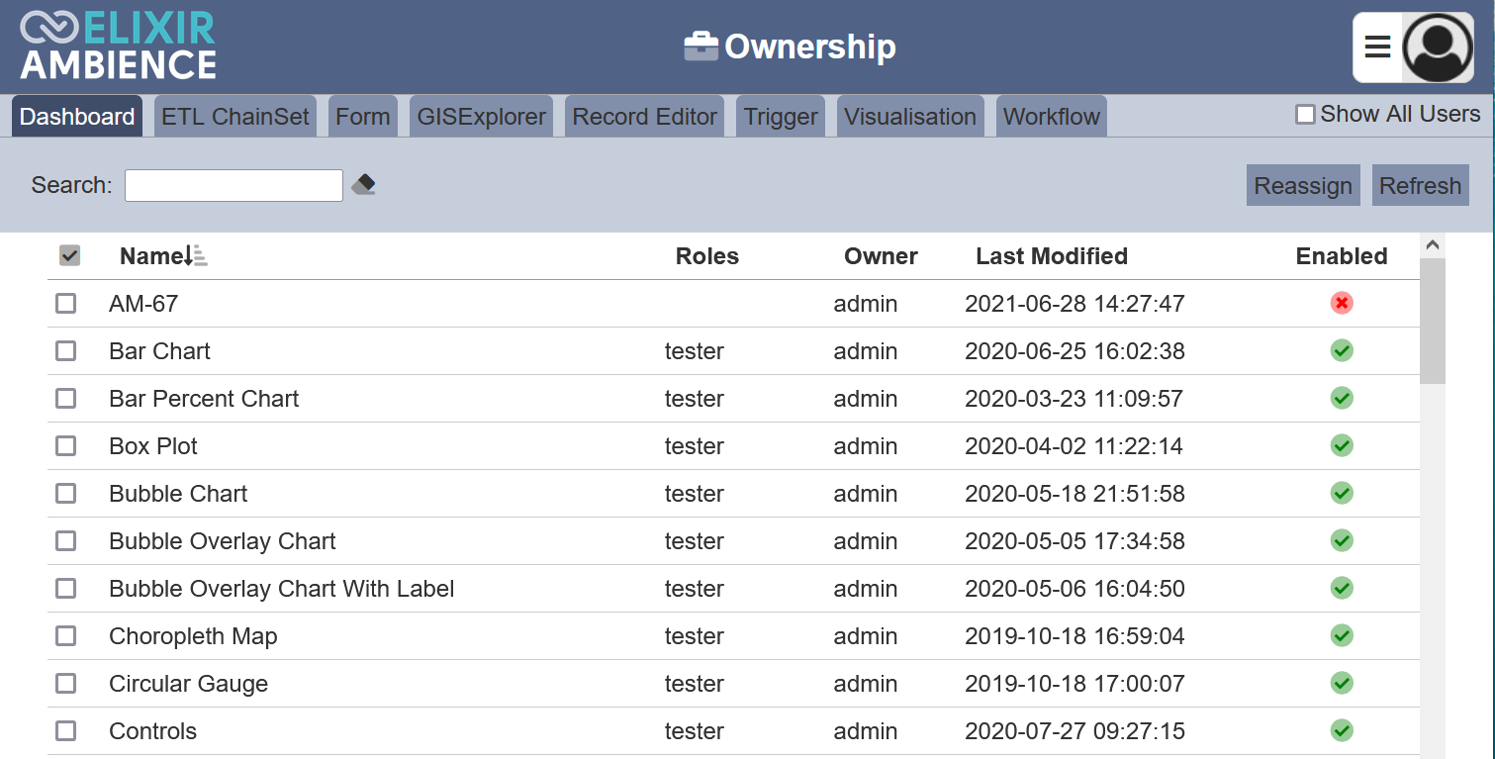Click the Elixir Ambience logo

[x=118, y=46]
